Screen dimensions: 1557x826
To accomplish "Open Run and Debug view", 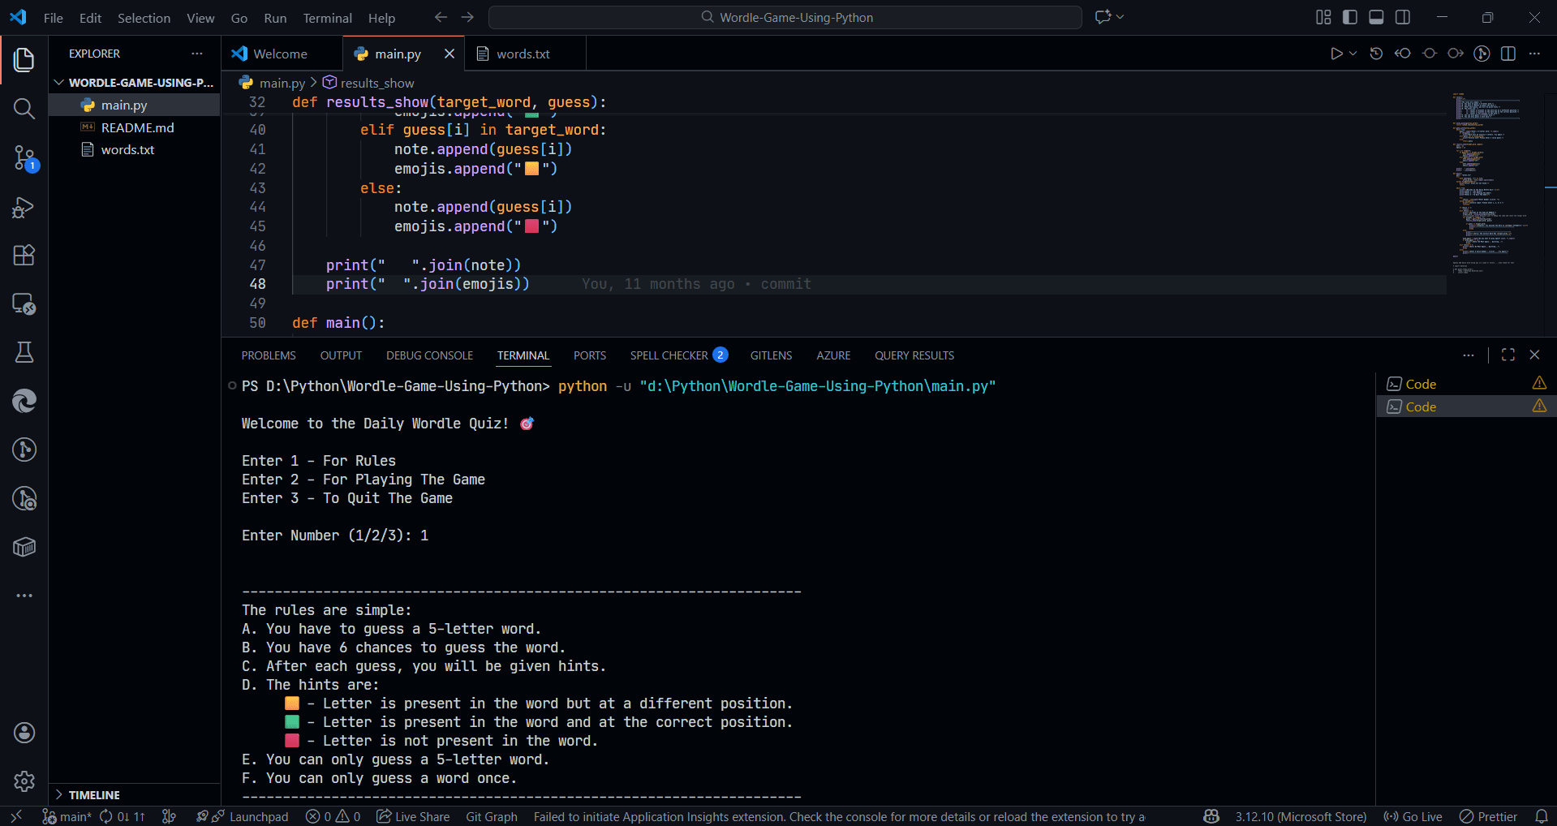I will coord(24,208).
